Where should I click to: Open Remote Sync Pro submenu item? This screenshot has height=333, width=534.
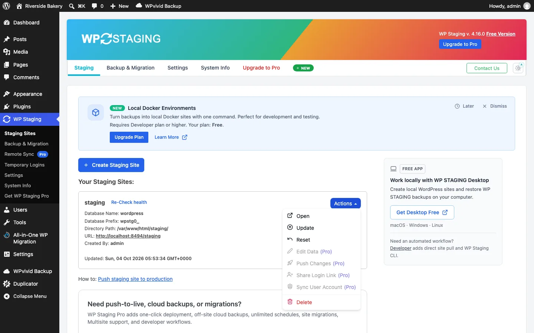26,154
